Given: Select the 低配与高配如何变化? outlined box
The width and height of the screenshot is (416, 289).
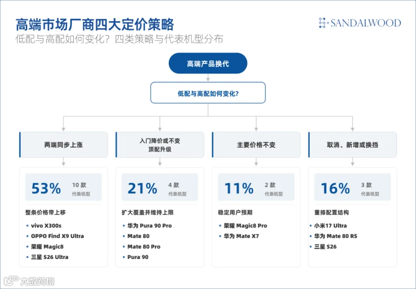Looking at the screenshot, I should [208, 93].
